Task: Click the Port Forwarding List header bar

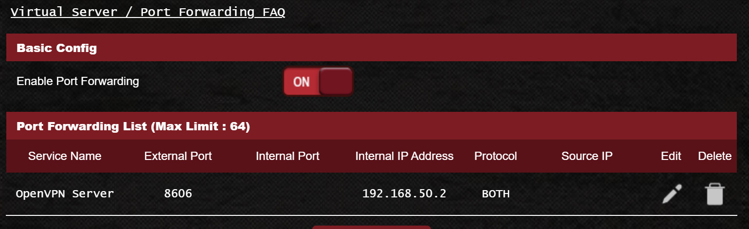Action: point(372,126)
